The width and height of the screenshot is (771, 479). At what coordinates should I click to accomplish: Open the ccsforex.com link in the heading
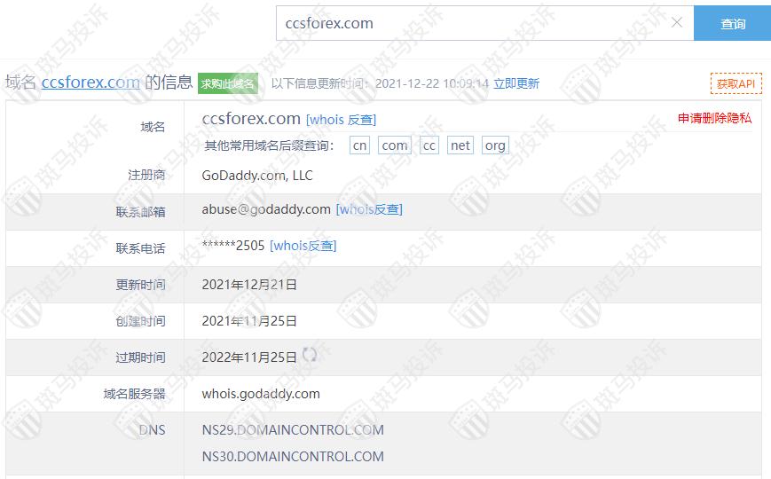point(90,82)
